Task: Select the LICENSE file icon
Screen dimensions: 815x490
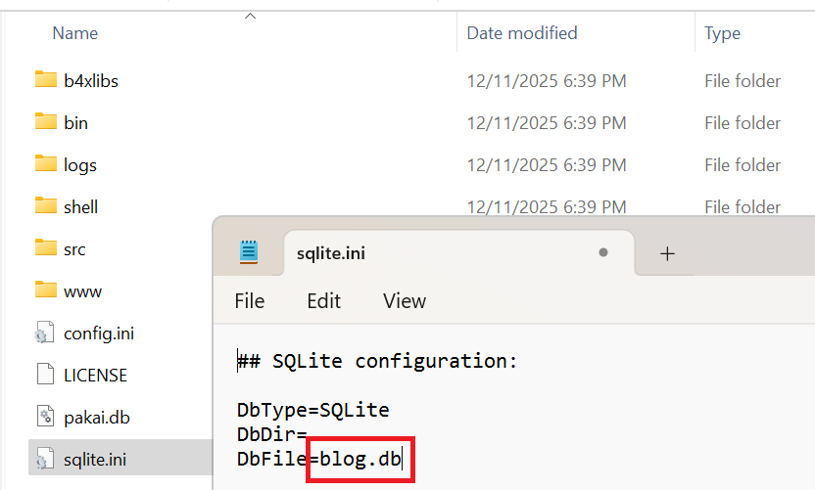Action: point(45,375)
